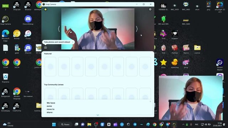This screenshot has width=228, height=128.
Task: Click the camera capture icon
Action: (x=46, y=48)
